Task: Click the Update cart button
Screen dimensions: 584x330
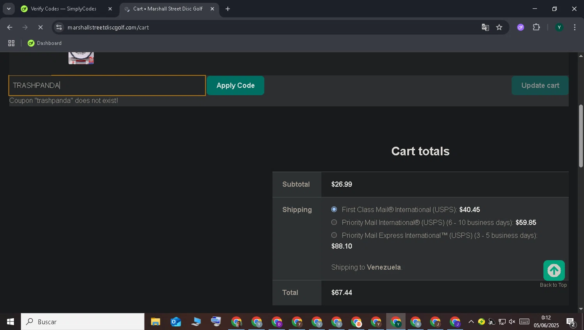Action: (x=540, y=85)
